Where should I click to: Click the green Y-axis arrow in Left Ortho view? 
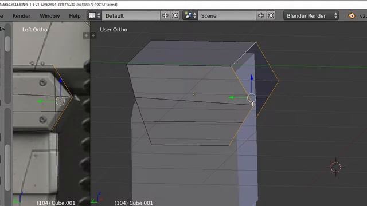point(40,101)
